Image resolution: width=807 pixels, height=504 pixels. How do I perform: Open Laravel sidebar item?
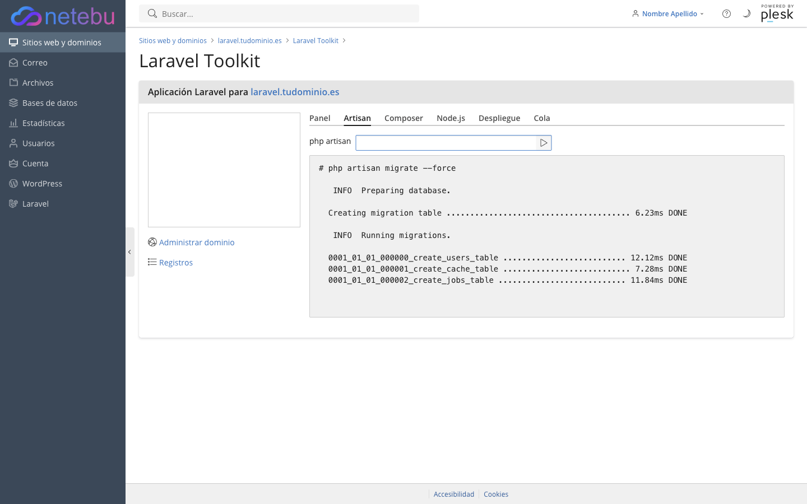click(x=63, y=204)
